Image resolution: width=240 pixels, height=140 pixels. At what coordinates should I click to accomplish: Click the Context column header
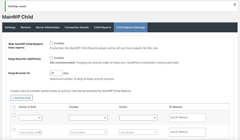pos(74,107)
